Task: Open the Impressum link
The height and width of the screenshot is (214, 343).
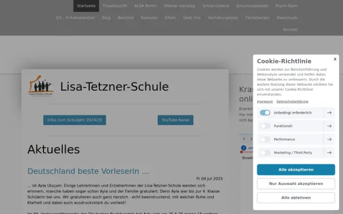Action: click(x=265, y=102)
